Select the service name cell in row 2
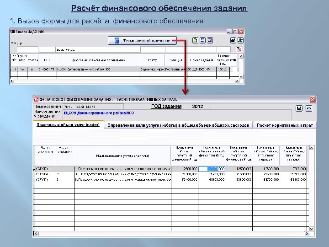Screen dimensions: 329x247 pos(122,174)
